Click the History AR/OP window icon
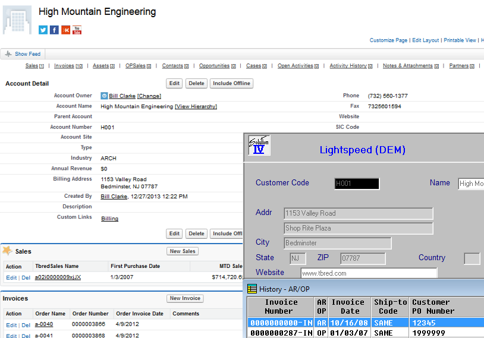The image size is (484, 338). click(x=252, y=289)
